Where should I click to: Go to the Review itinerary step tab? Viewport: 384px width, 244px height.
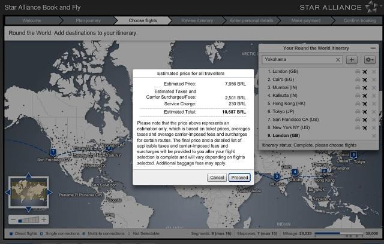197,21
